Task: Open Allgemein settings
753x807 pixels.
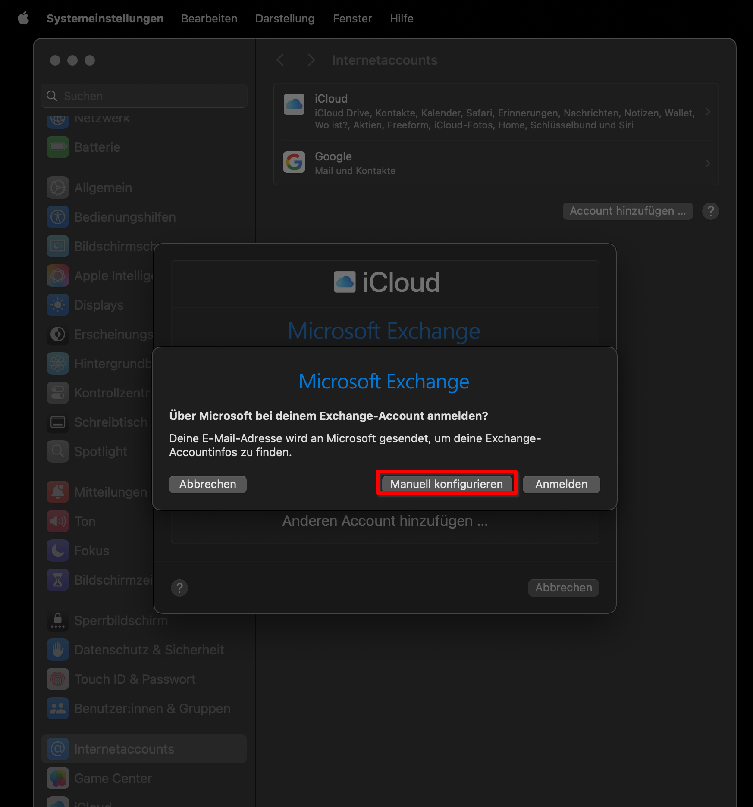Action: pyautogui.click(x=144, y=188)
